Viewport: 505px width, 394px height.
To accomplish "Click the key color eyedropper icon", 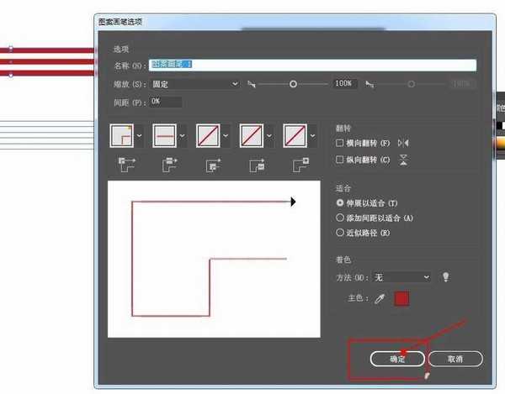I will (x=380, y=298).
